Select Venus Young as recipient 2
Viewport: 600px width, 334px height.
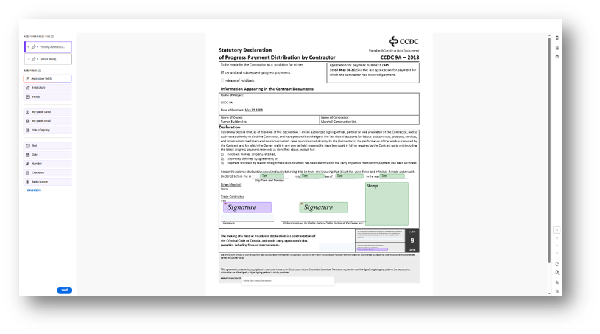(48, 59)
